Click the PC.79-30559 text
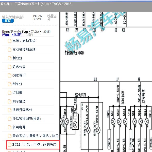Image resolution: width=152 pixels, height=152 pixels. click(37, 17)
